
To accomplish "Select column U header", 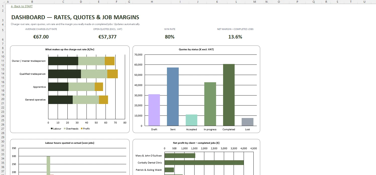I will pos(364,2).
